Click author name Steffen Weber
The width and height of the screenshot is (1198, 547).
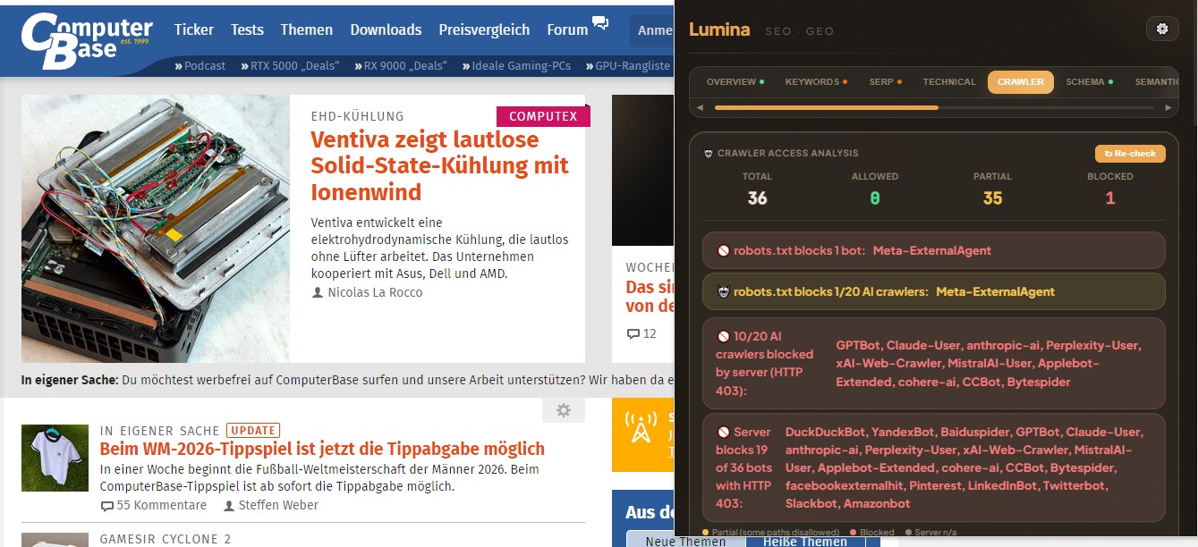coord(278,506)
